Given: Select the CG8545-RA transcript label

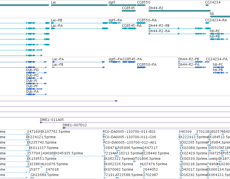Looking at the screenshot, I should (132, 26).
